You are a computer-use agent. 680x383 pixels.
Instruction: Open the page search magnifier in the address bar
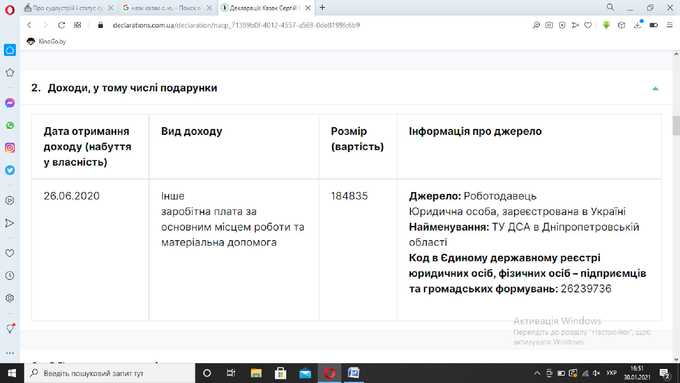[x=536, y=25]
